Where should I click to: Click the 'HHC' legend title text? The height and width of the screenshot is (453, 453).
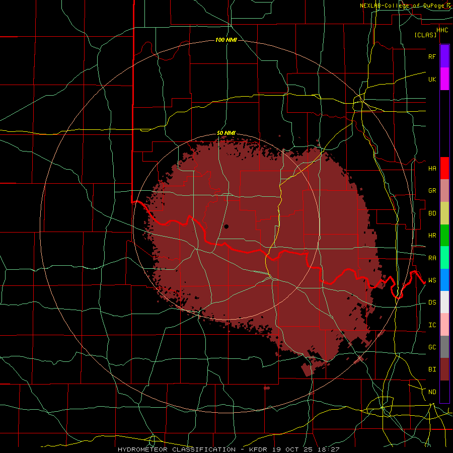tap(442, 30)
